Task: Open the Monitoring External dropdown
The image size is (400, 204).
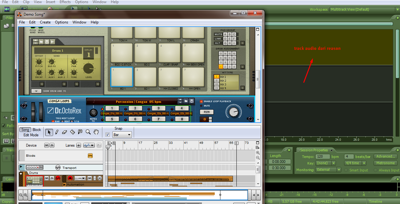Action: coord(328,170)
